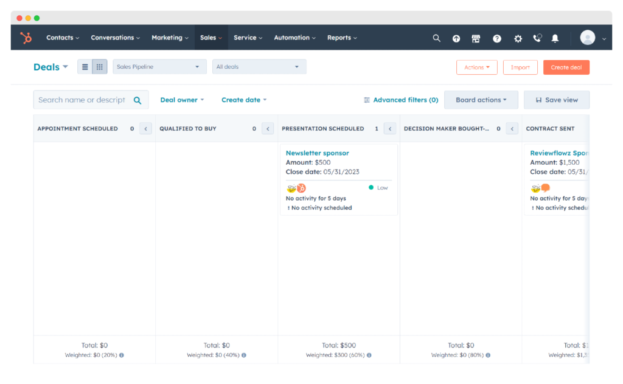Screen dimensions: 623x384
Task: Click the upload/import icon in the navbar
Action: (456, 38)
